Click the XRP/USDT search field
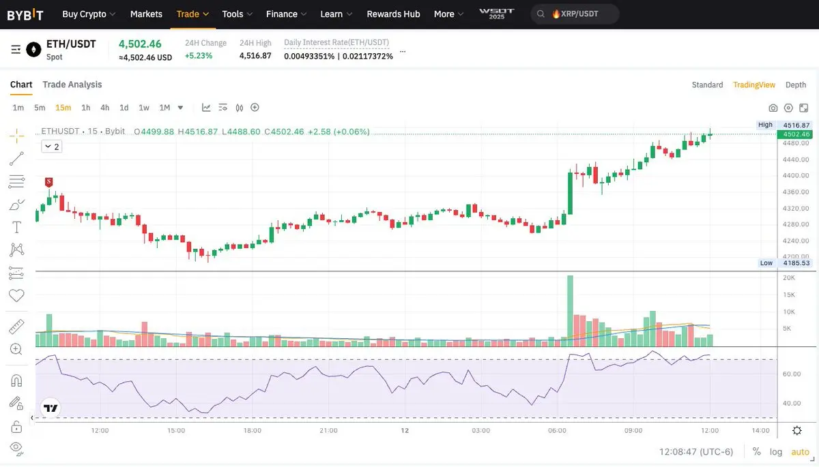Viewport: 819px width, 467px height. [x=575, y=14]
